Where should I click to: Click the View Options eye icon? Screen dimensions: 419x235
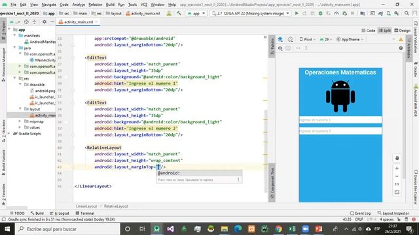[280, 48]
